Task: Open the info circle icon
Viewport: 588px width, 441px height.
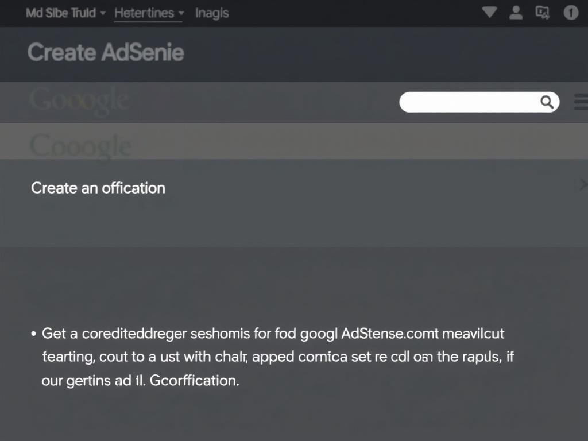Action: [570, 13]
